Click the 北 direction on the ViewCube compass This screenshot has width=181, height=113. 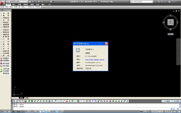coord(170,15)
